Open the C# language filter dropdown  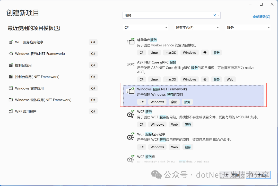[x=146, y=28]
